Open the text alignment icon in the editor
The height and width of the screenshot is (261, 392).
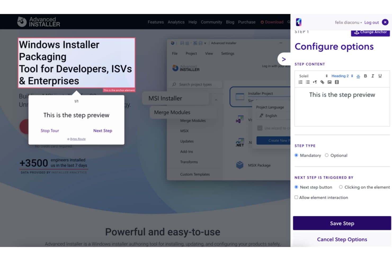click(358, 76)
